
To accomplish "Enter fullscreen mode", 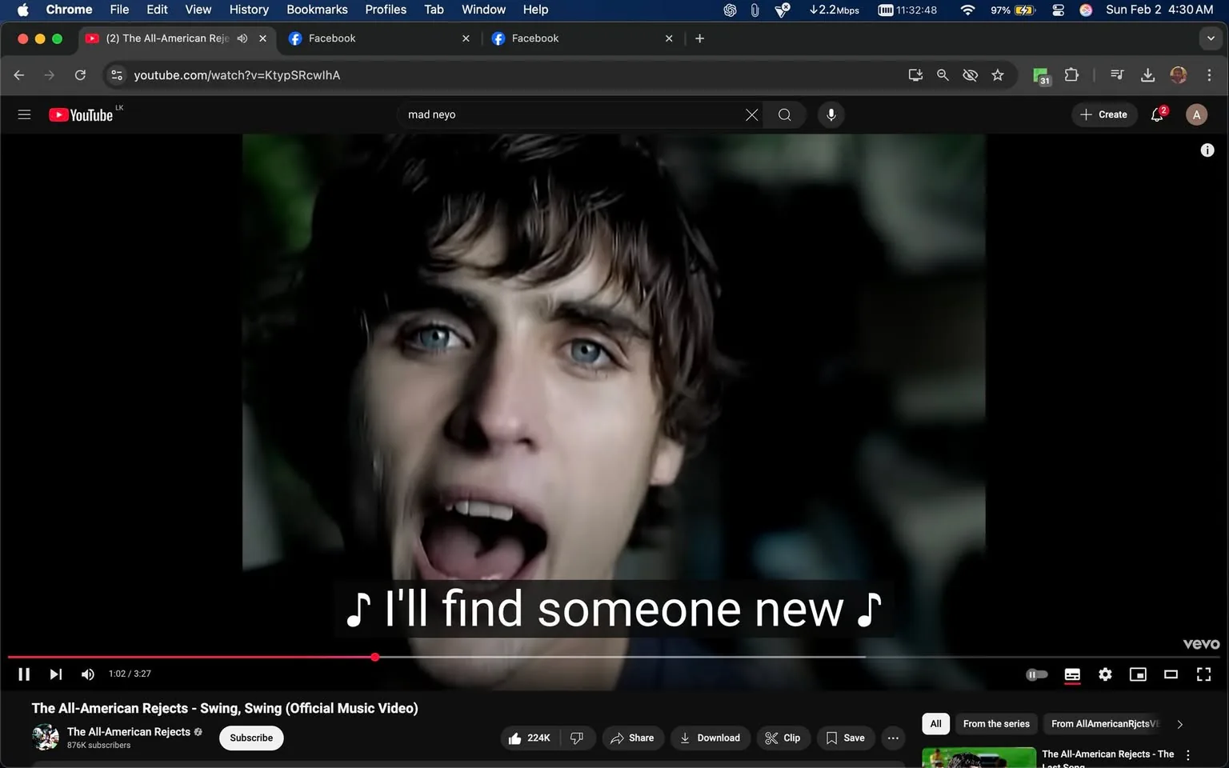I will pos(1203,674).
